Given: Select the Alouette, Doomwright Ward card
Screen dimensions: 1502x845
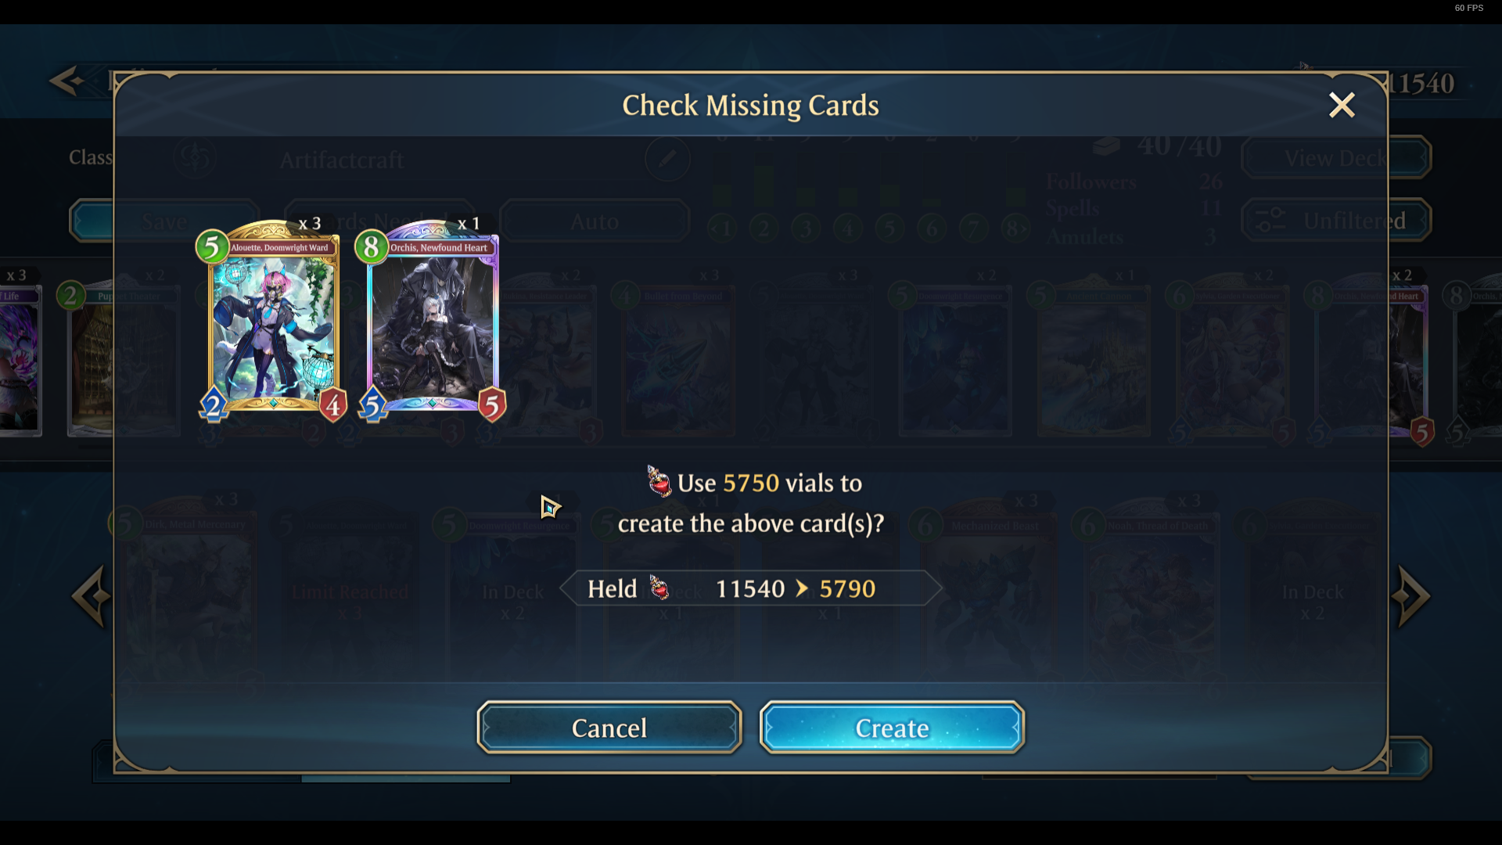Looking at the screenshot, I should point(274,321).
